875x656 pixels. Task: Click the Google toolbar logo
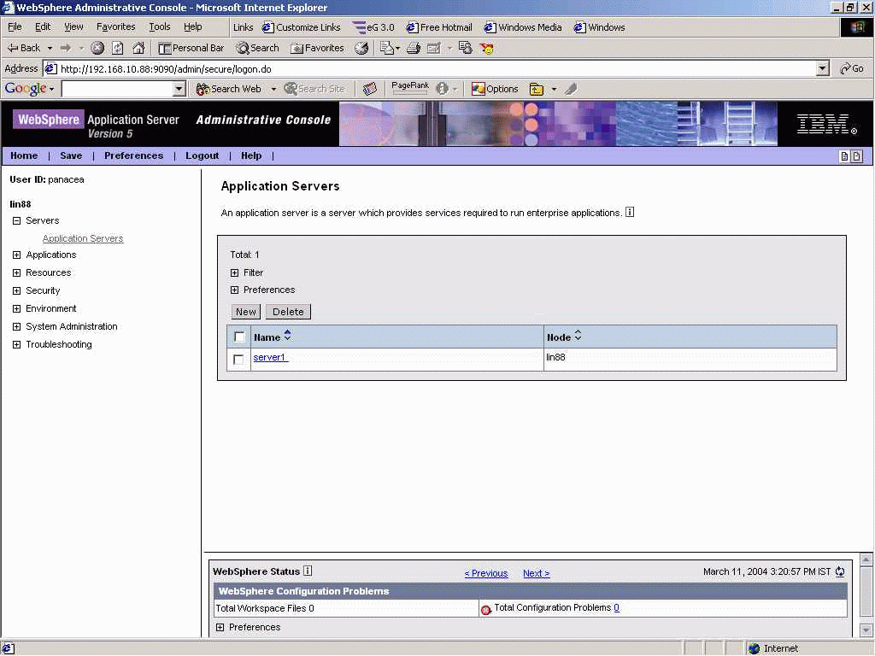(26, 89)
